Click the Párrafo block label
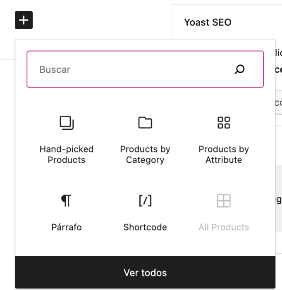 pyautogui.click(x=67, y=227)
